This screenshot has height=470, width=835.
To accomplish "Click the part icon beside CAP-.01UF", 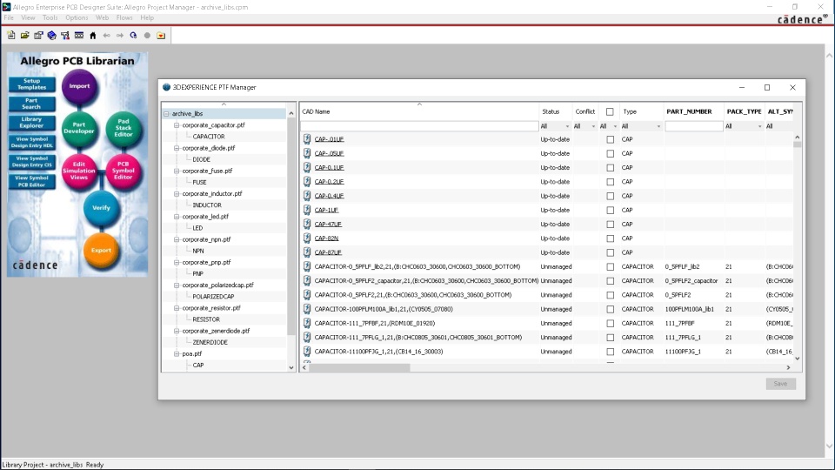I will click(x=307, y=139).
